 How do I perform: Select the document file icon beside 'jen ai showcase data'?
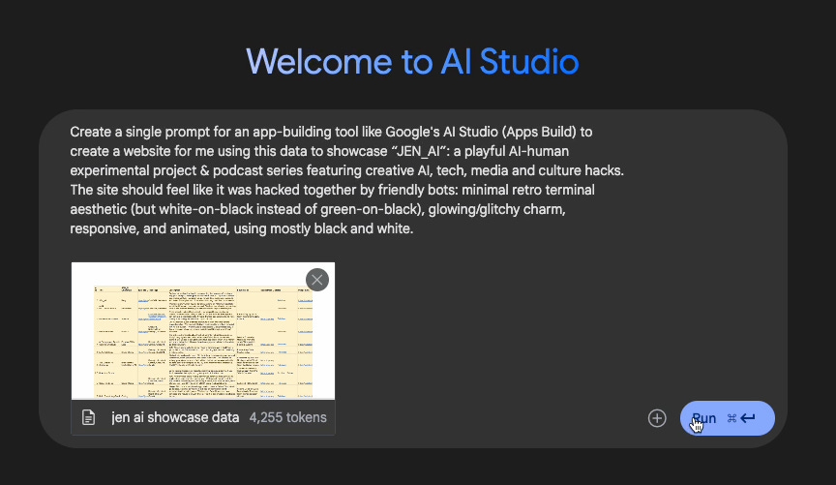click(x=88, y=418)
